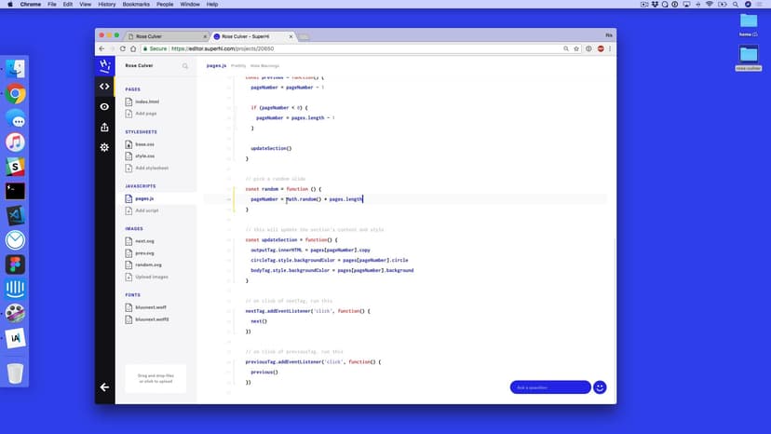Click the search icon beside Rose Culver
The height and width of the screenshot is (434, 771).
[185, 66]
